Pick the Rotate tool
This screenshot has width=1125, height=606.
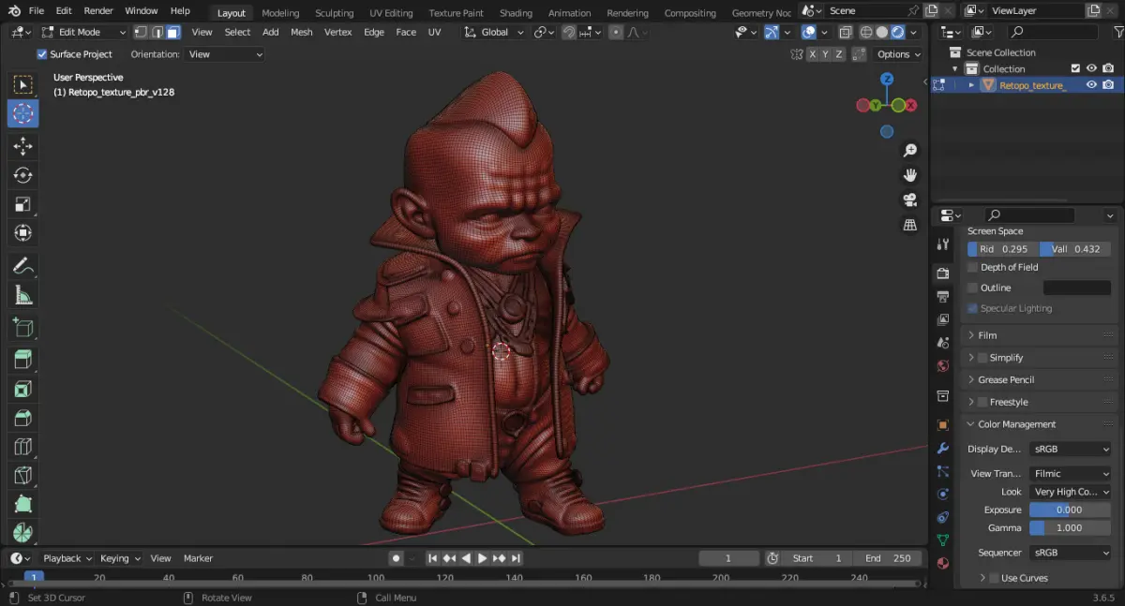tap(22, 175)
